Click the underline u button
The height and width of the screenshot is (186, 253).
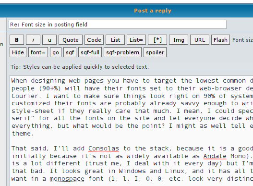pos(49,40)
